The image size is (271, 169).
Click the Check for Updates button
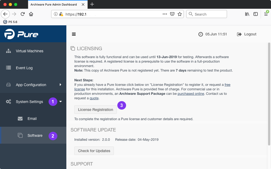click(94, 151)
